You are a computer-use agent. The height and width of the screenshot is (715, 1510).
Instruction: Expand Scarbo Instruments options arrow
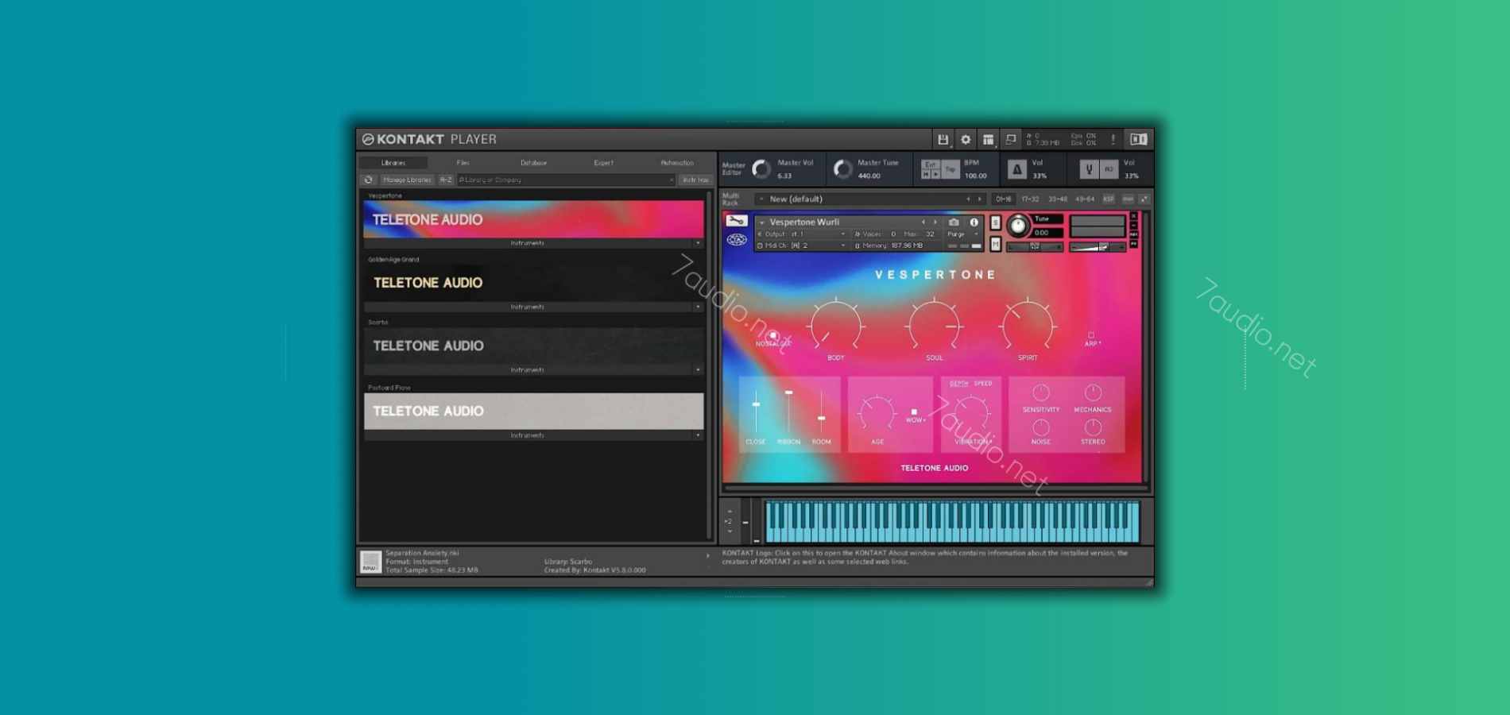[698, 370]
